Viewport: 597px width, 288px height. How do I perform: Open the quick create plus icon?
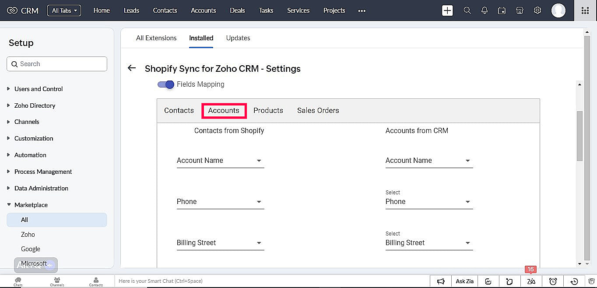[447, 11]
